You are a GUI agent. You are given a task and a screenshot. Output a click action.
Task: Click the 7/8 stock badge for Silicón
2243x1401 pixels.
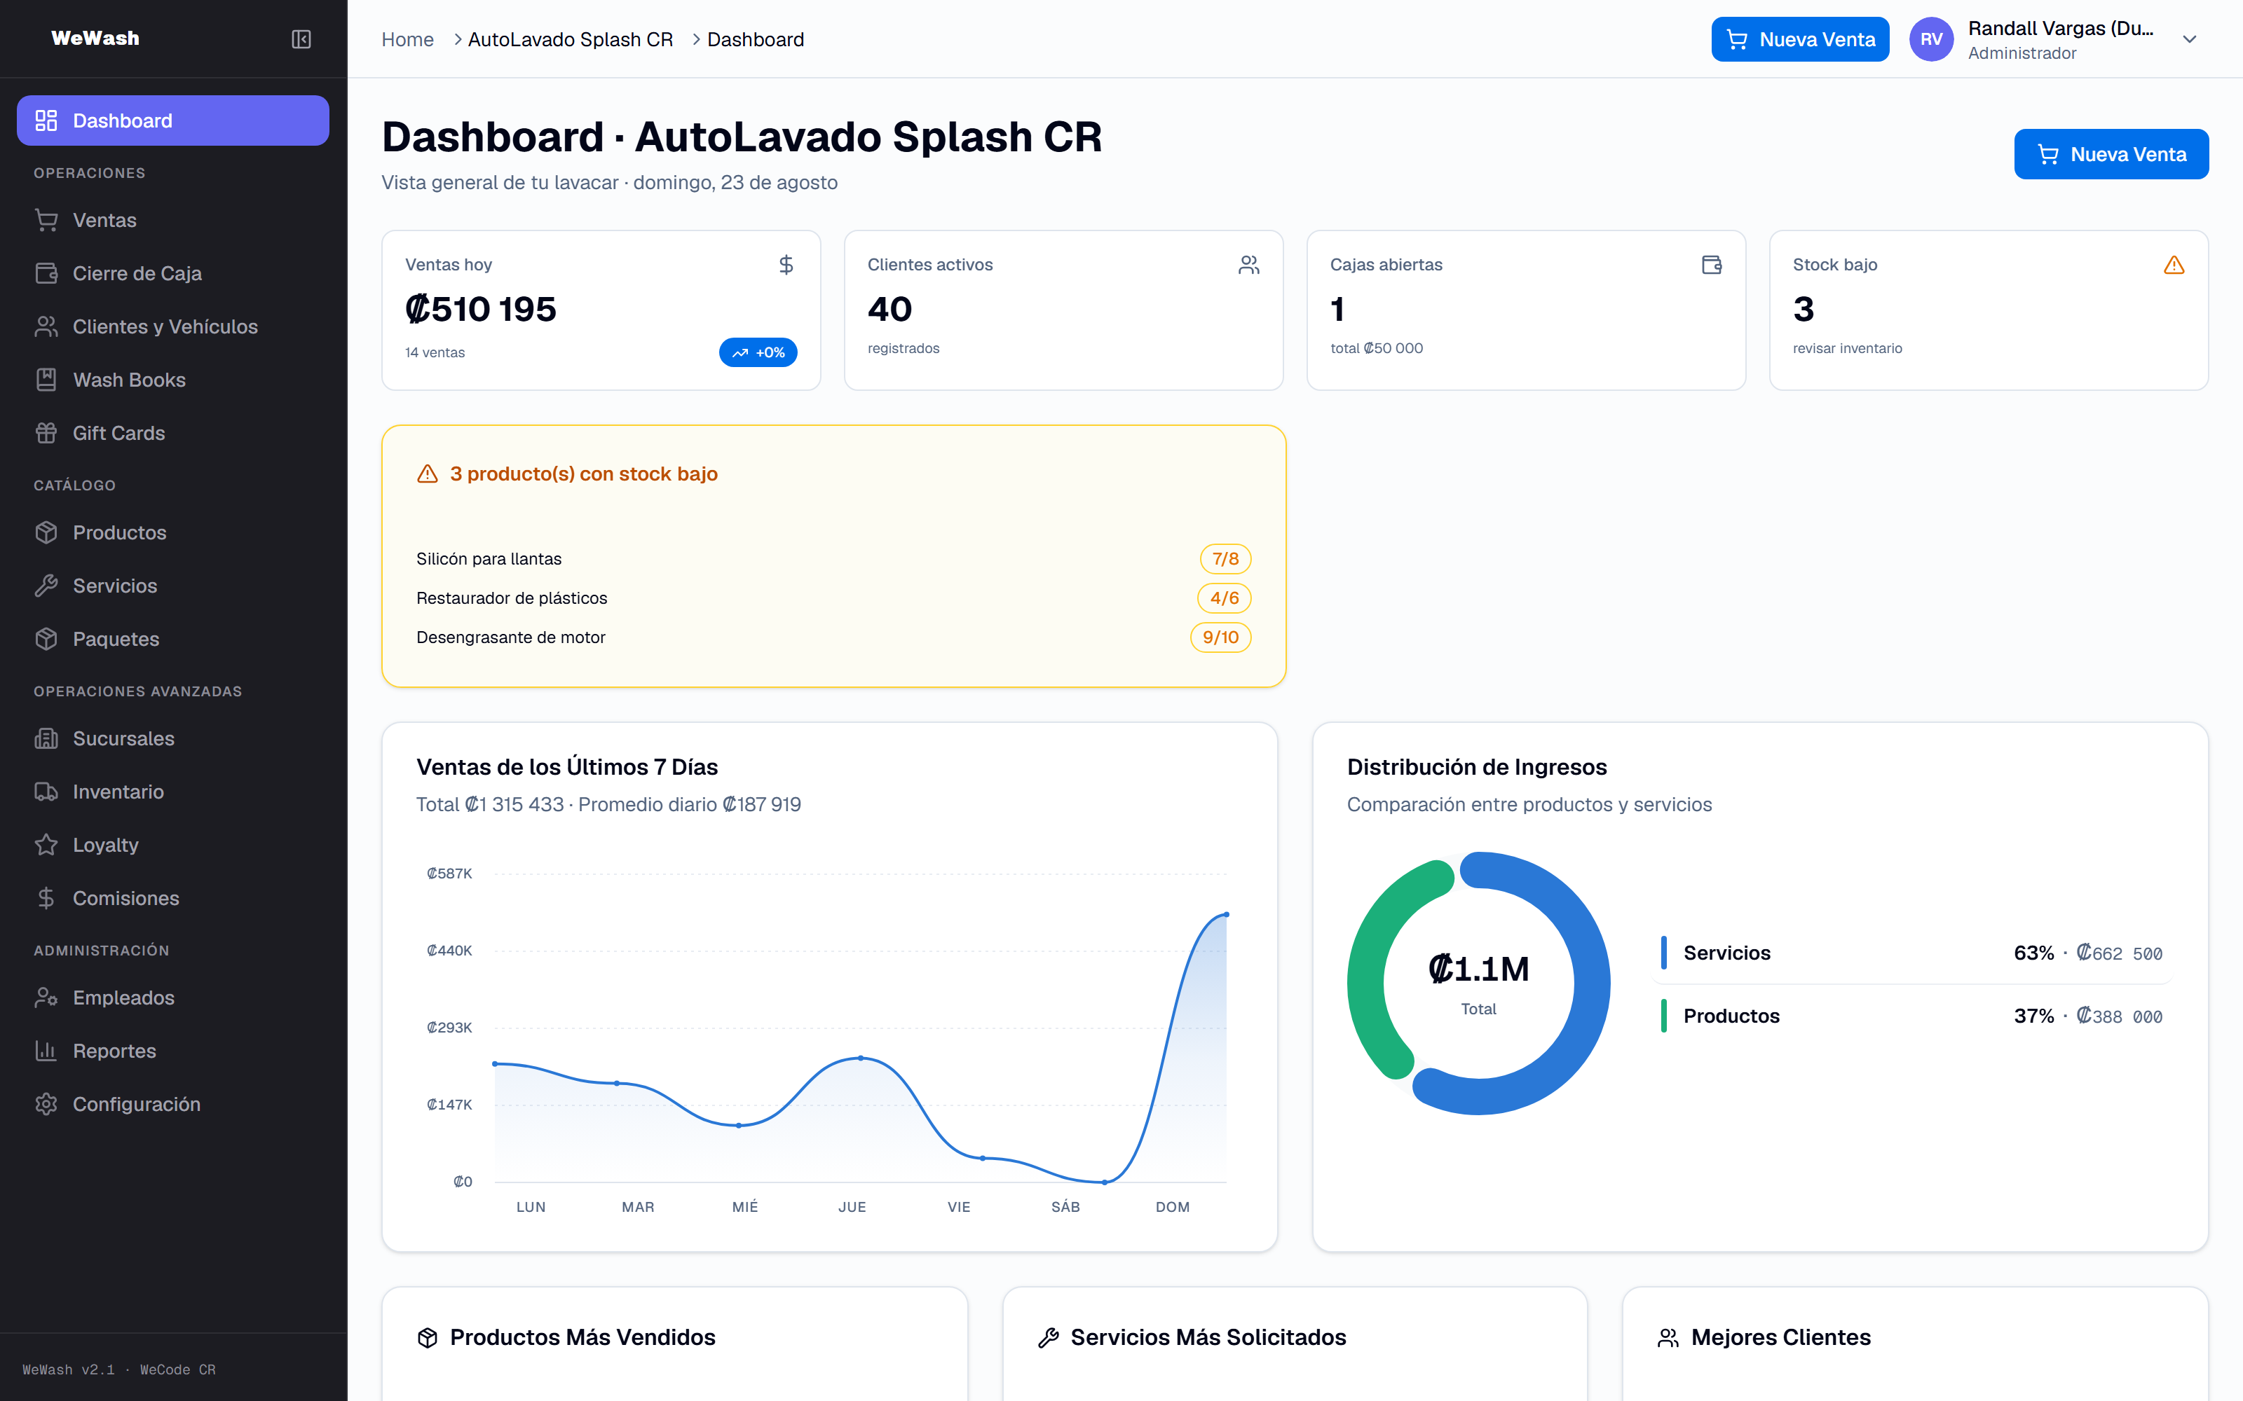click(1225, 559)
